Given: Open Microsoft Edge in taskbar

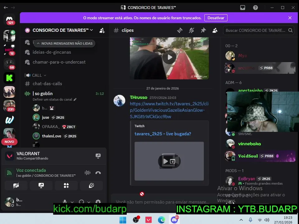Looking at the screenshot, I should (x=161, y=220).
